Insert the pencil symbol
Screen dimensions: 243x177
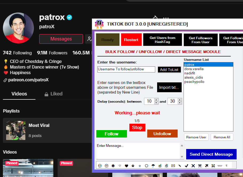[x=180, y=166]
